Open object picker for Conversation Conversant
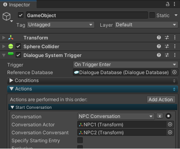Image resolution: width=180 pixels, height=149 pixels. pyautogui.click(x=170, y=132)
